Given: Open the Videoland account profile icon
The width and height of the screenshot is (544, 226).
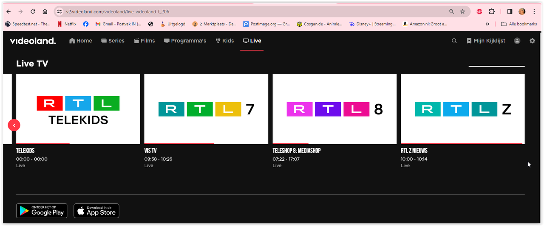Looking at the screenshot, I should [x=517, y=41].
